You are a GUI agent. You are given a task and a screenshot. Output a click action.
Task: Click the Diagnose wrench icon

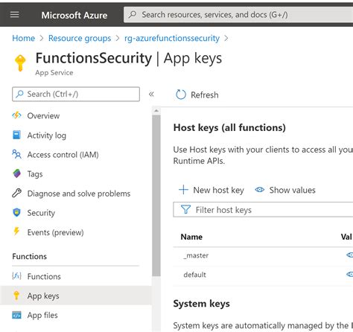(x=16, y=193)
